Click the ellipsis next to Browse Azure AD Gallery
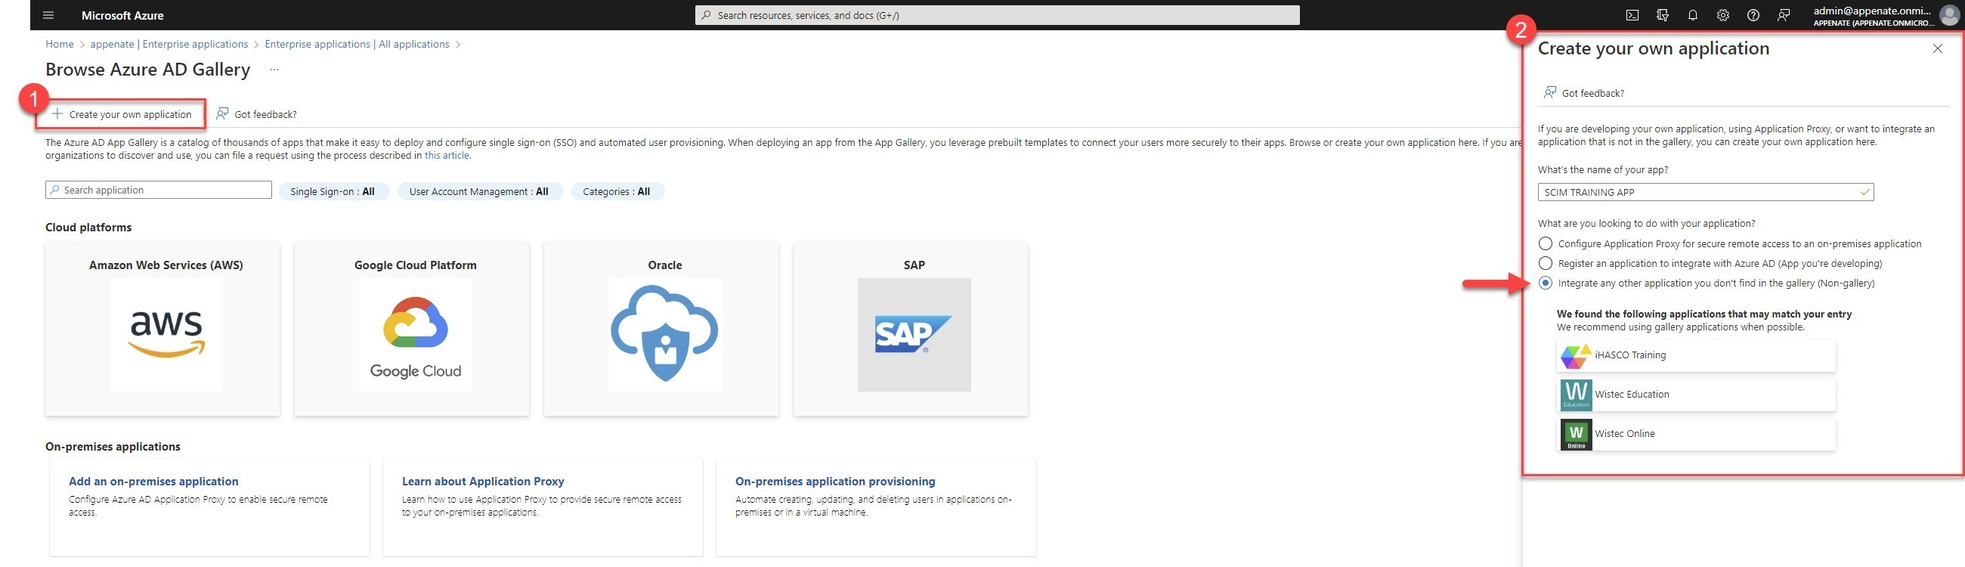 pos(274,70)
